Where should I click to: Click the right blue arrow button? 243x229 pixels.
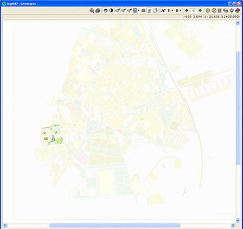tap(200, 10)
